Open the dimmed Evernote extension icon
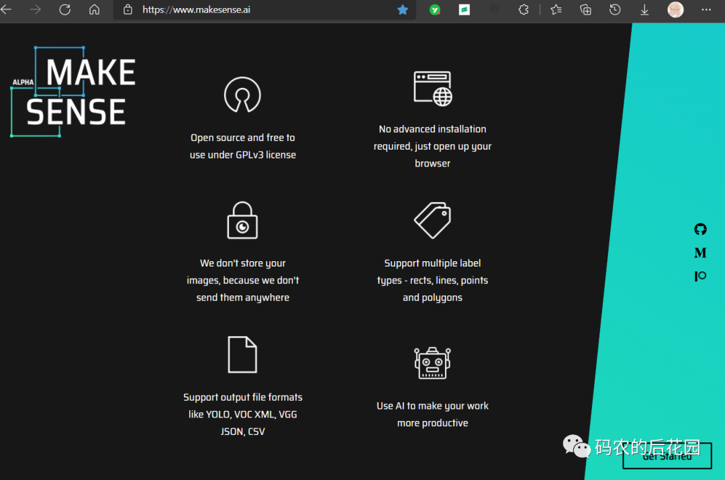Viewport: 725px width, 480px height. click(x=494, y=9)
